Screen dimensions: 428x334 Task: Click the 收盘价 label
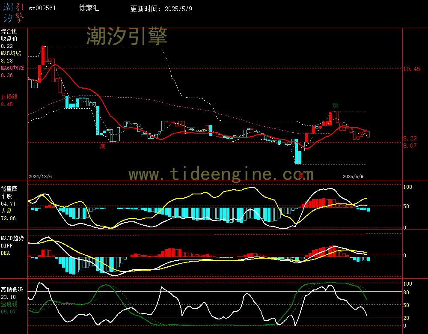(x=9, y=39)
